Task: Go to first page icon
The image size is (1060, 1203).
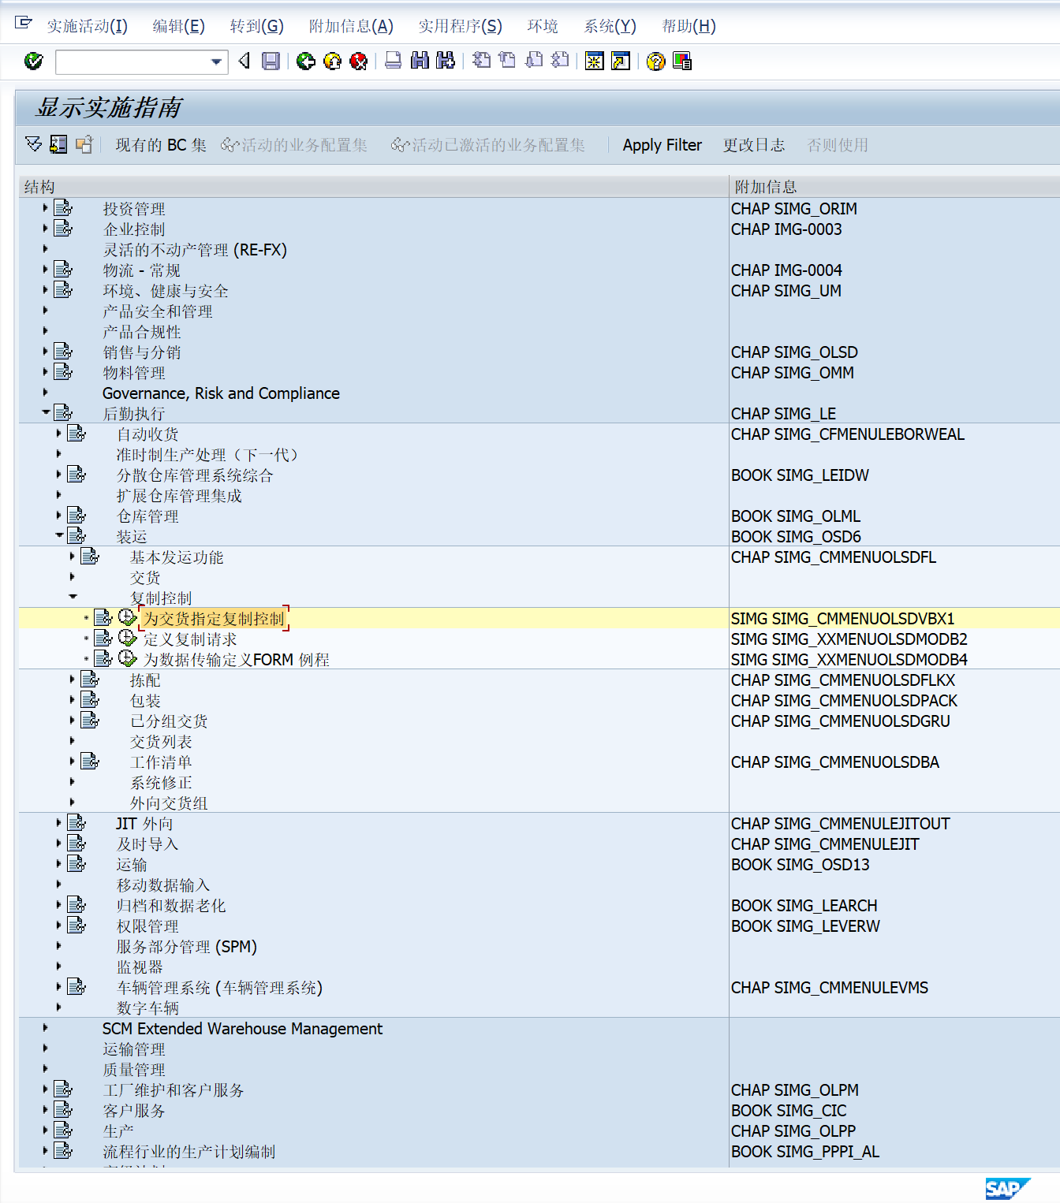Action: (x=481, y=61)
